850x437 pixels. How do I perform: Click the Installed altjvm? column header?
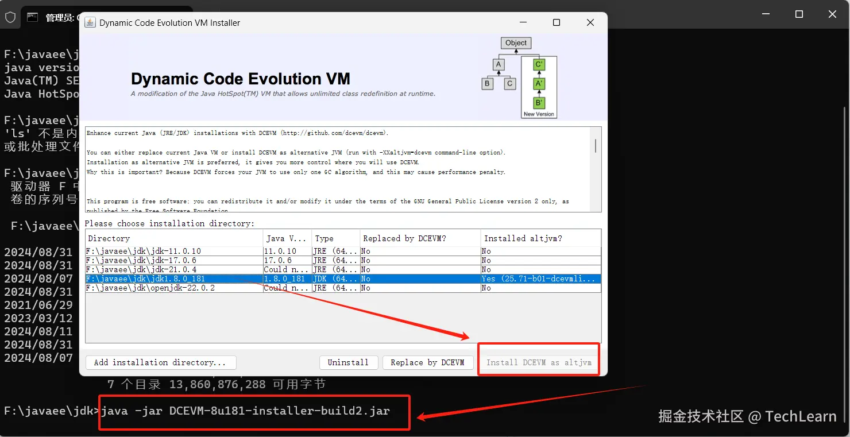tap(540, 238)
